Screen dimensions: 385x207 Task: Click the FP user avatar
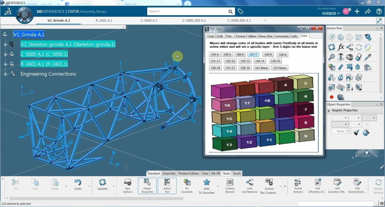point(346,11)
